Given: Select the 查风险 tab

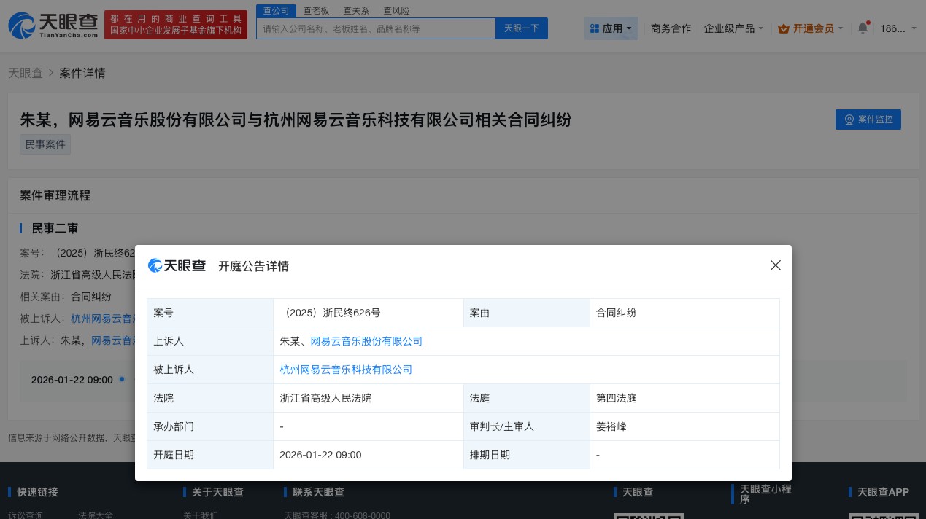Looking at the screenshot, I should click(396, 10).
